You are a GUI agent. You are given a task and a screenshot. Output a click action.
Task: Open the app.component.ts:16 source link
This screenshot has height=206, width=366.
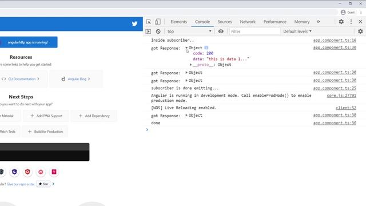335,40
